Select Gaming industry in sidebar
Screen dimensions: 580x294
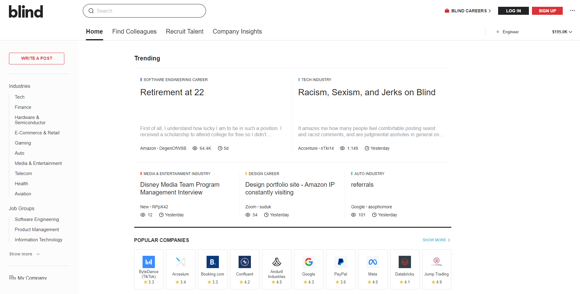coord(23,143)
